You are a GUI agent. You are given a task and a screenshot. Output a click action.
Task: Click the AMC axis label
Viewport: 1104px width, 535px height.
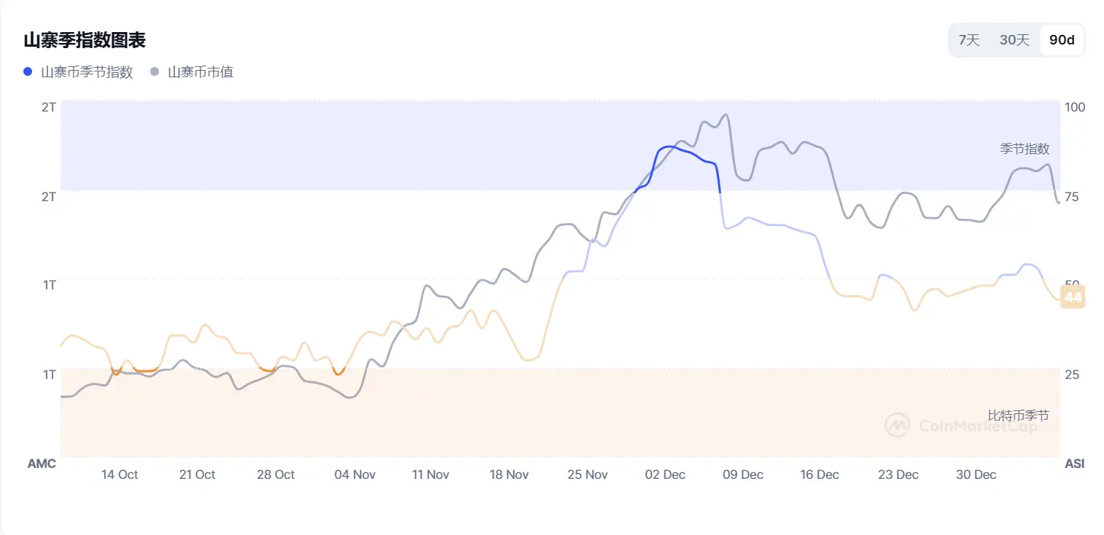click(42, 464)
